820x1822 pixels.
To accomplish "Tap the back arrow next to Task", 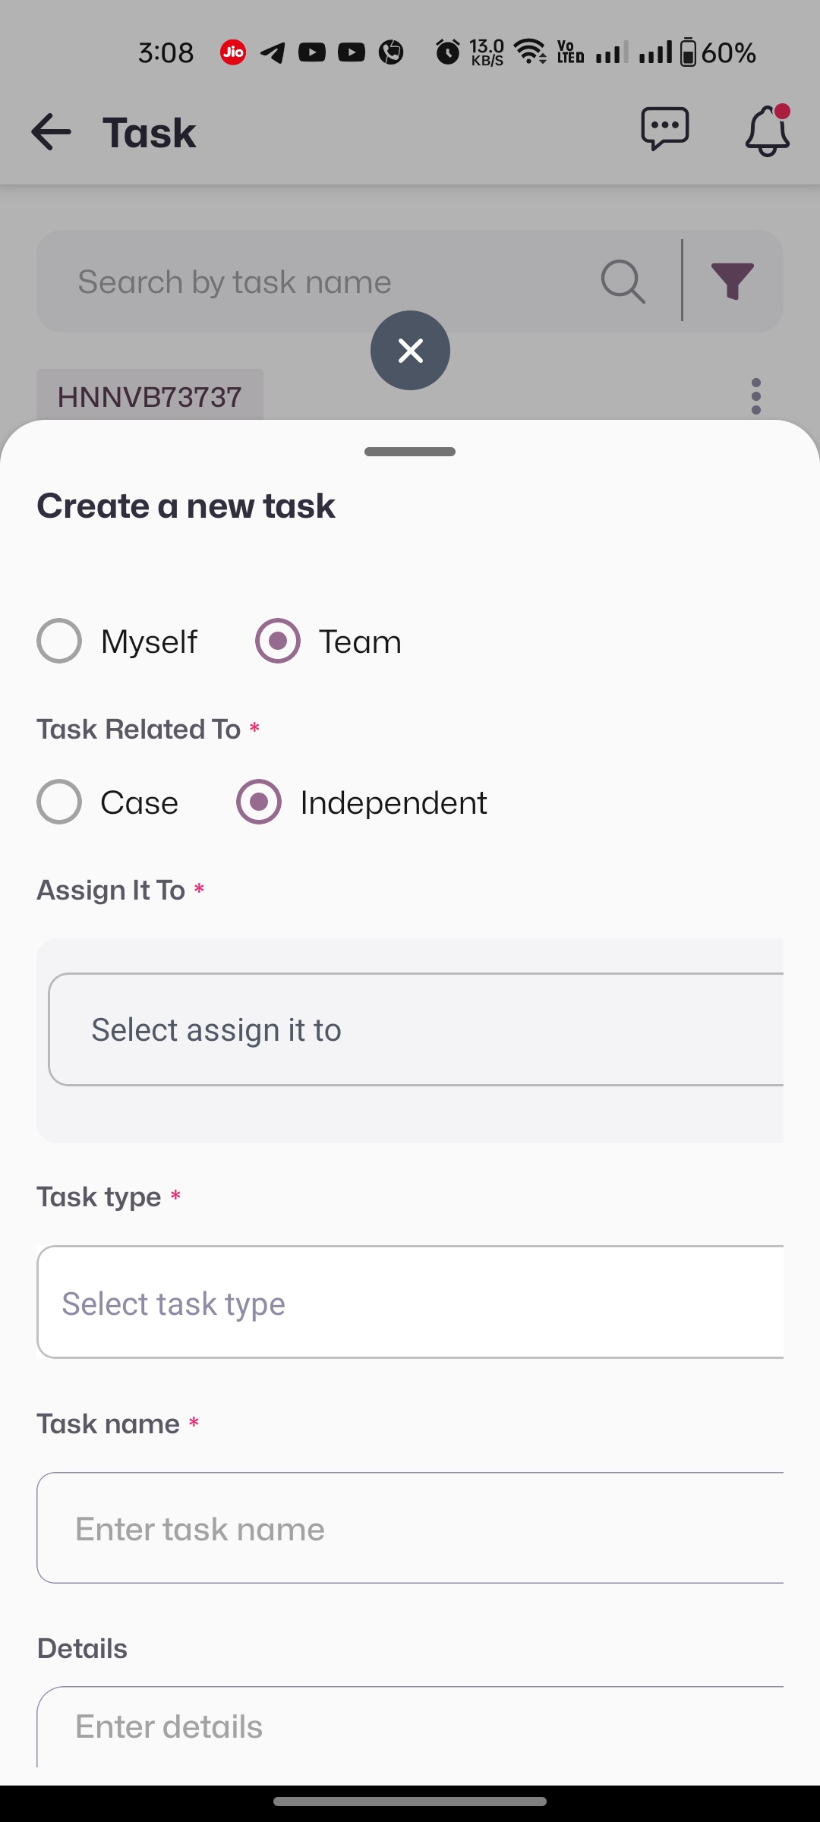I will pos(51,132).
